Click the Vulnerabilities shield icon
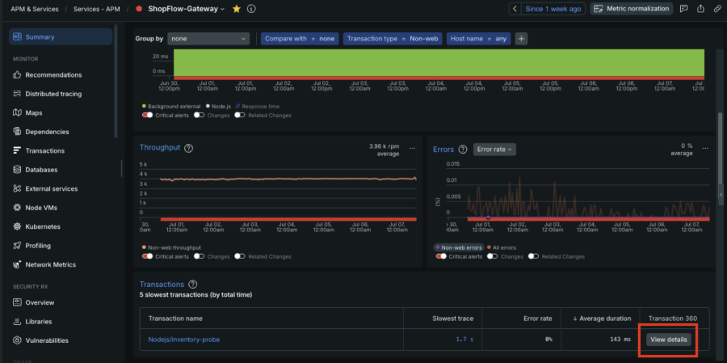The image size is (727, 363). pyautogui.click(x=17, y=340)
